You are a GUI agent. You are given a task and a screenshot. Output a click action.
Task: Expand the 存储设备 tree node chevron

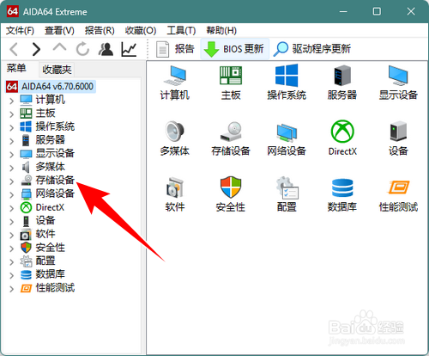point(11,181)
